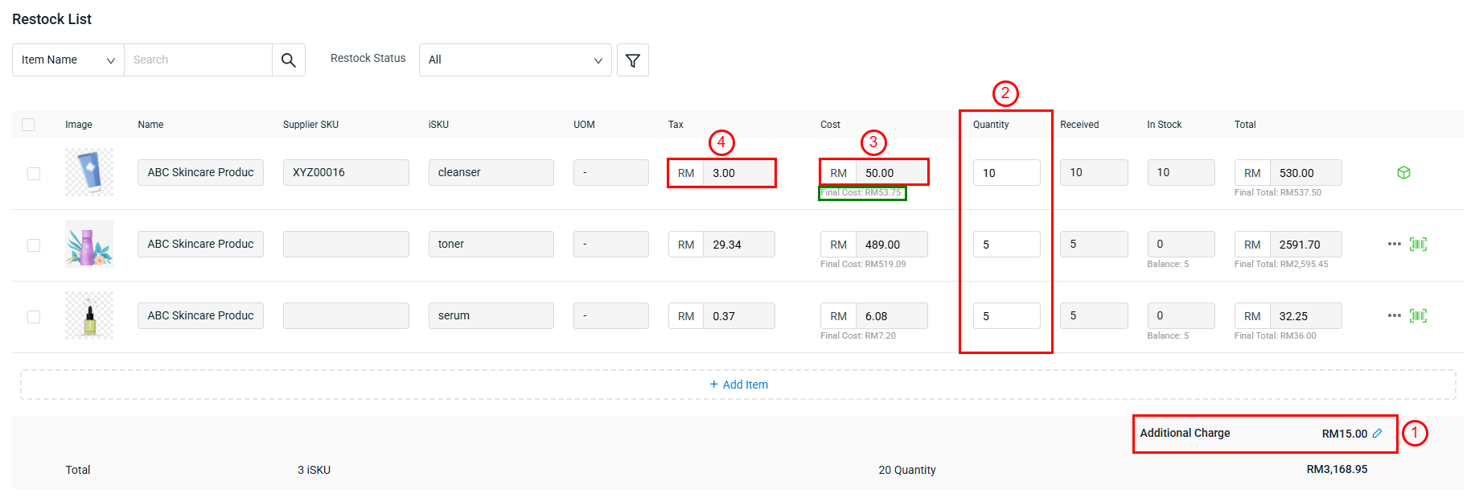The height and width of the screenshot is (498, 1475).
Task: Click the Search text field
Action: click(x=198, y=60)
